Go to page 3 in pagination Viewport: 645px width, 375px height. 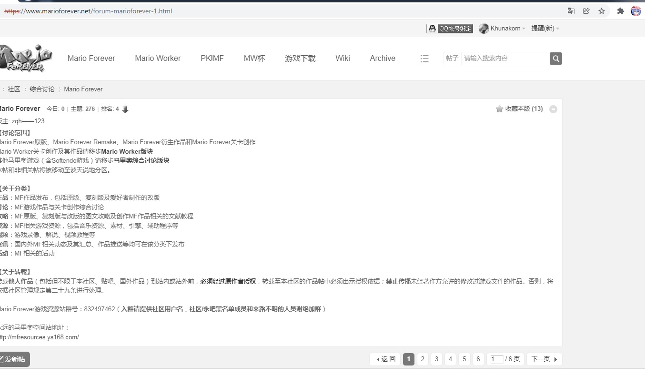(x=436, y=359)
